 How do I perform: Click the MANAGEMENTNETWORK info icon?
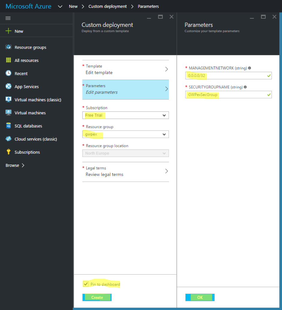[x=250, y=68]
